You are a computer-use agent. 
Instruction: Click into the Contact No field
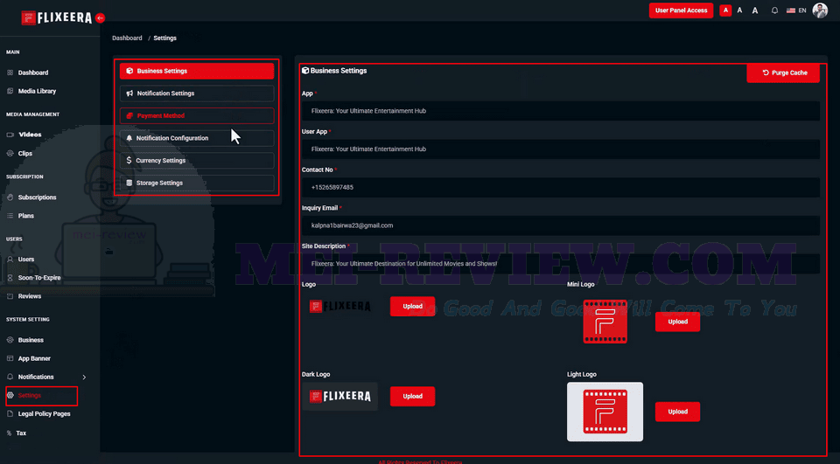(560, 188)
